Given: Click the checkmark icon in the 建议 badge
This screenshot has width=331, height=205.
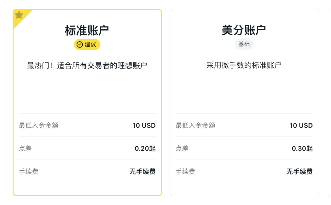Looking at the screenshot, I should pyautogui.click(x=79, y=44).
